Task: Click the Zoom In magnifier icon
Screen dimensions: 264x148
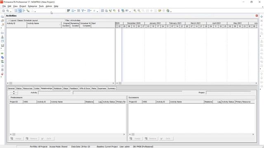Action: [135, 11]
